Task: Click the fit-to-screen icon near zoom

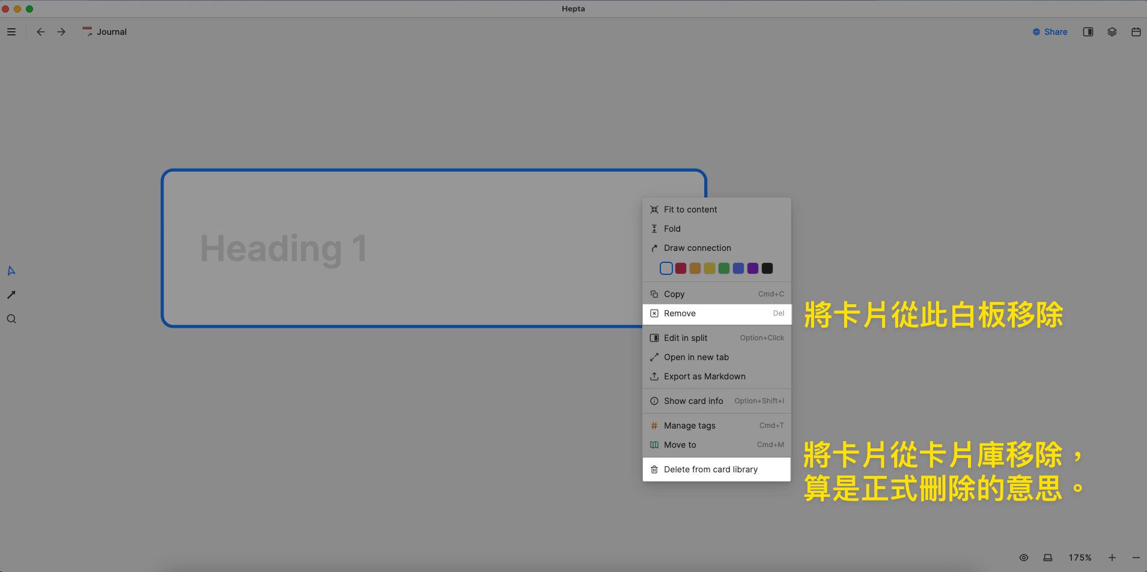Action: click(x=1048, y=558)
